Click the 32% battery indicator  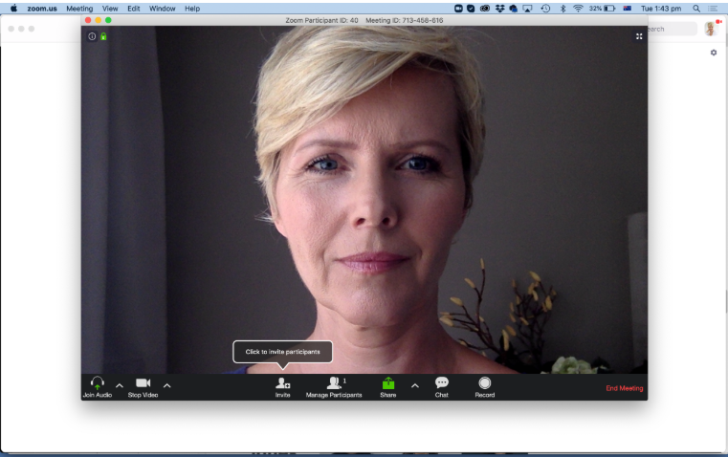(x=602, y=9)
